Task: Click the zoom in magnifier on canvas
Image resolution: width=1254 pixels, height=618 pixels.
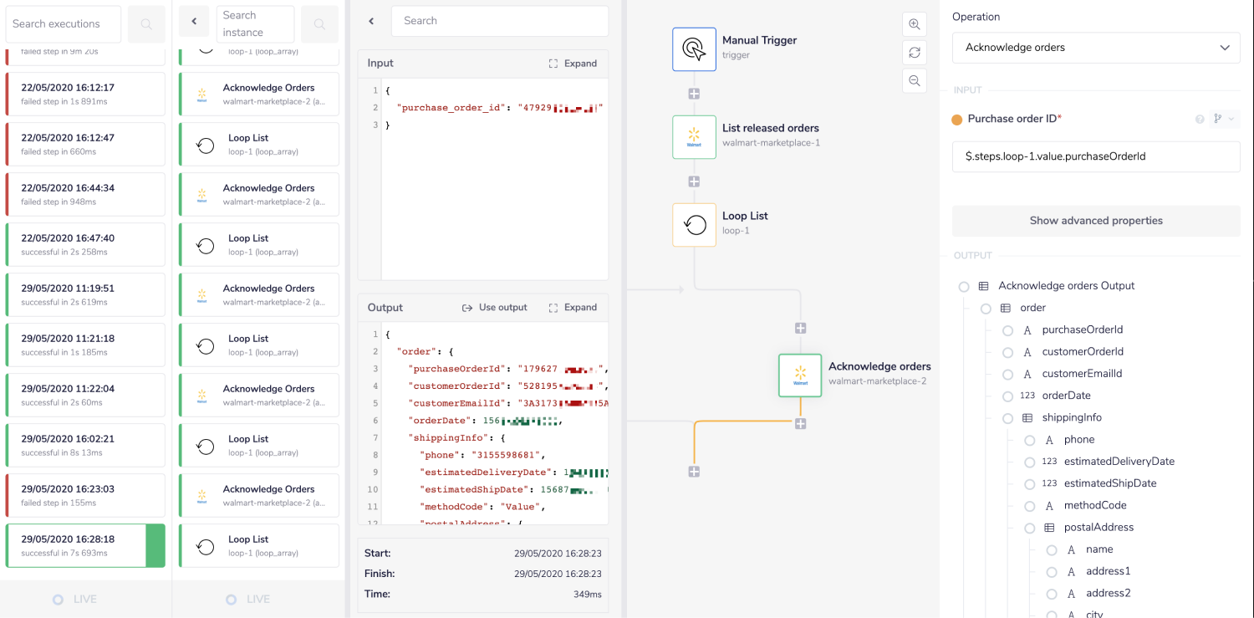Action: point(915,24)
